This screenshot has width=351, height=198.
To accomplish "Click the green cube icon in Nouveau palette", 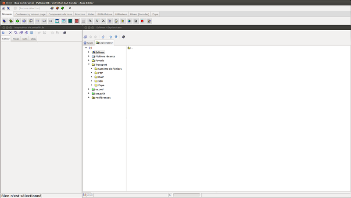I will [17, 21].
